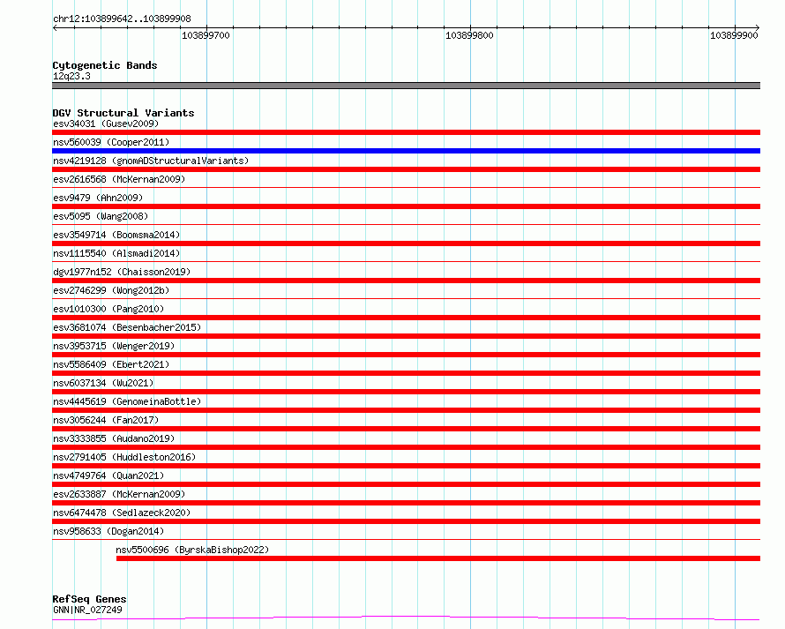The image size is (785, 629).
Task: Select dgv1977n152 (Chaisson2019) variant label
Action: pyautogui.click(x=122, y=272)
